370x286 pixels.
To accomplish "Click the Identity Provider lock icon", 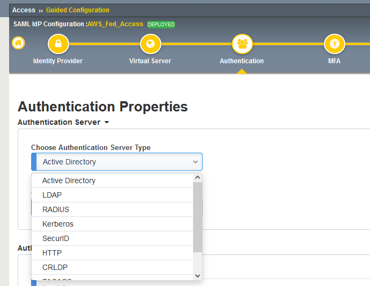I will pyautogui.click(x=58, y=44).
